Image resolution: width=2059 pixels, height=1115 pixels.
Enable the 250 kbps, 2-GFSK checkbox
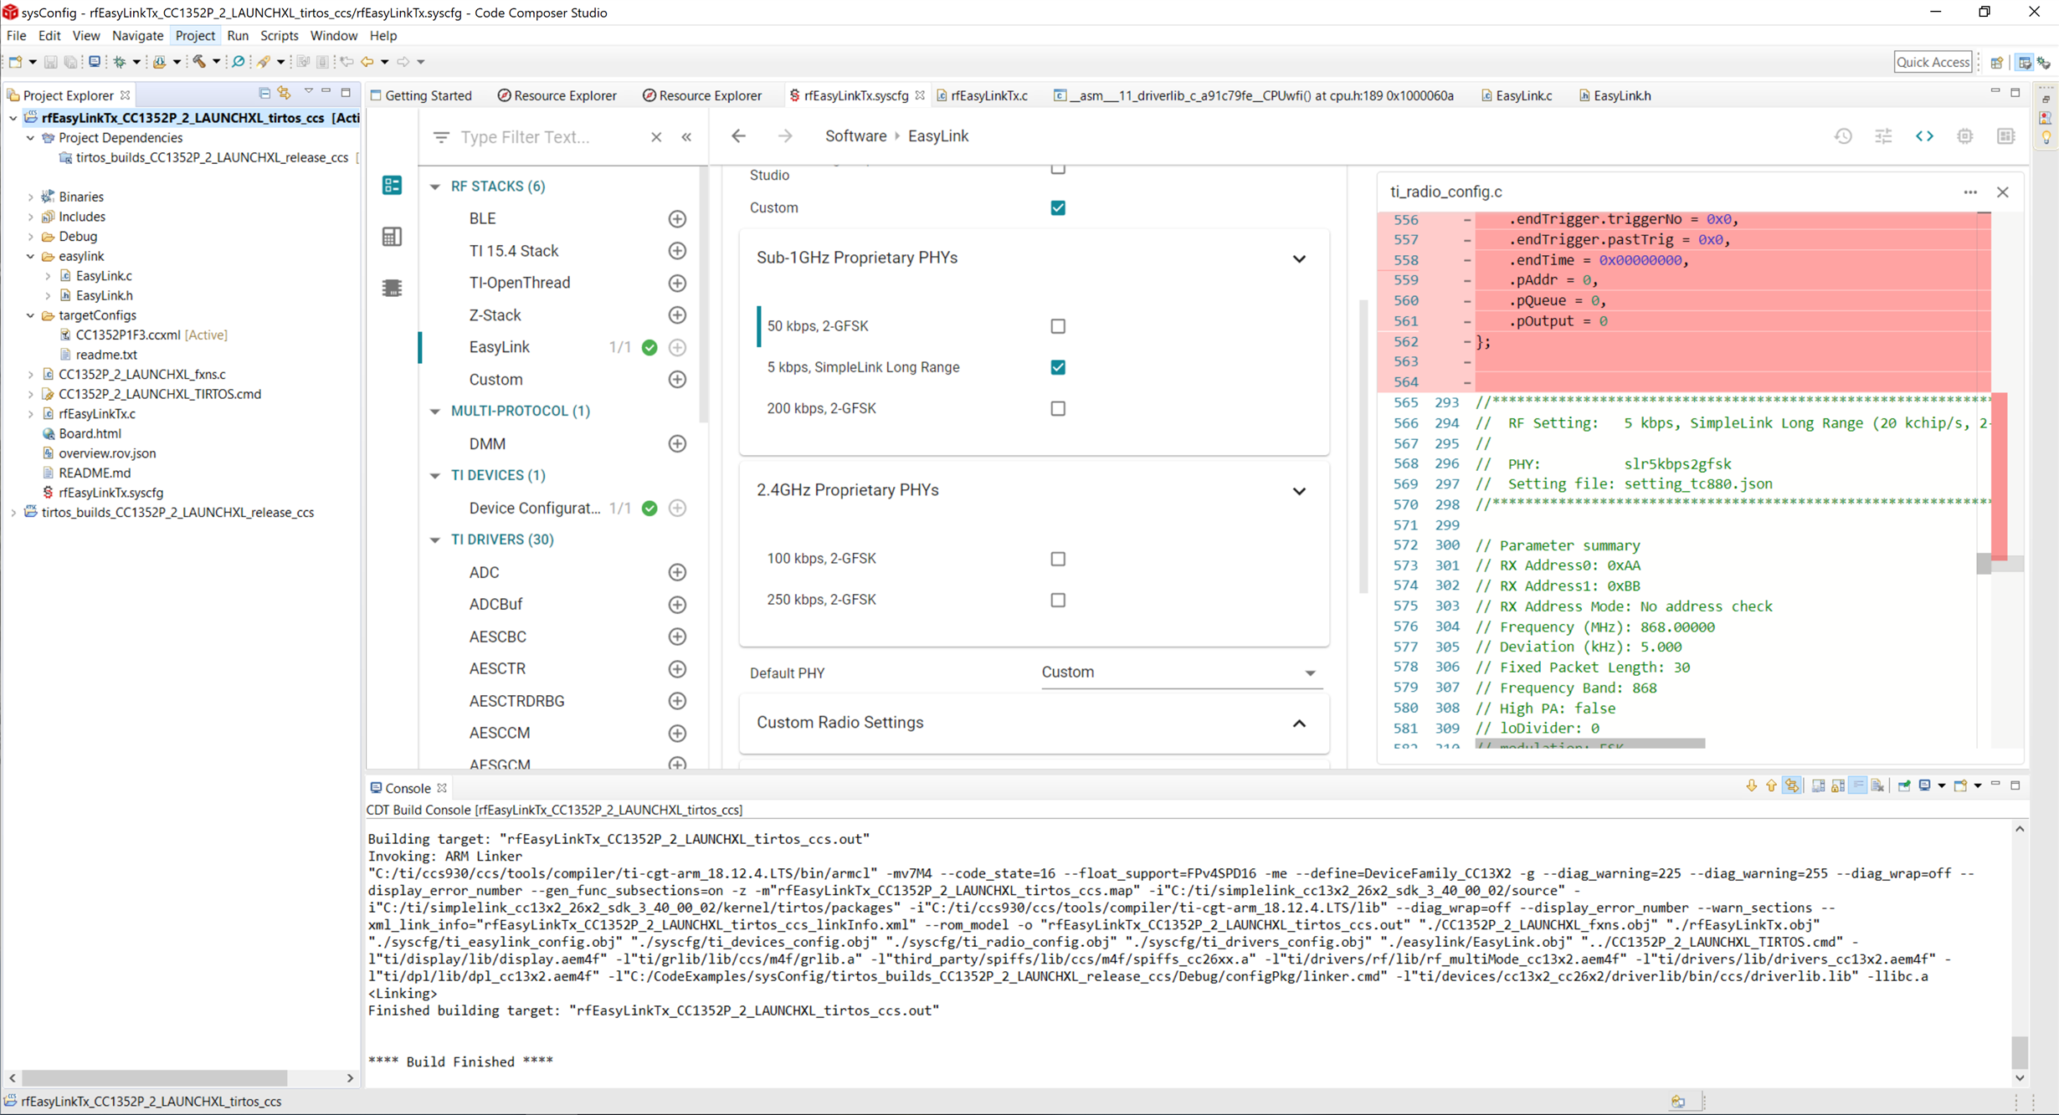[1058, 600]
